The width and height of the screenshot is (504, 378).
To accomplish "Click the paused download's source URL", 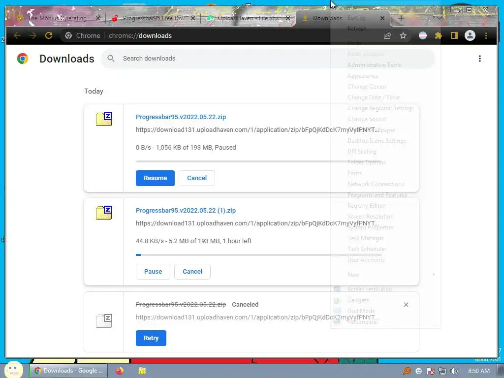I will pyautogui.click(x=257, y=130).
